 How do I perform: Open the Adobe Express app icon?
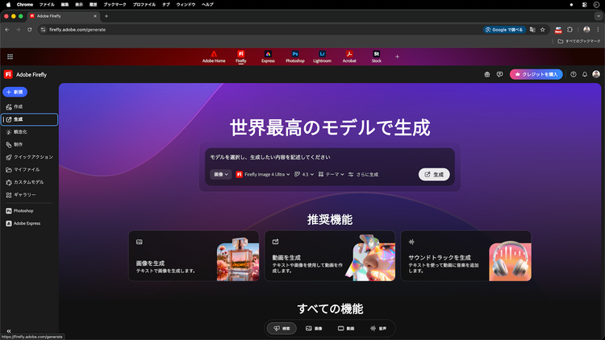(268, 56)
